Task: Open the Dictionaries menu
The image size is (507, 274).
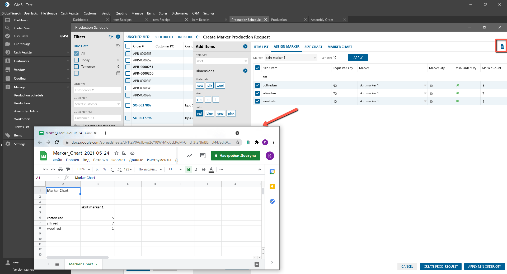Action: click(180, 13)
